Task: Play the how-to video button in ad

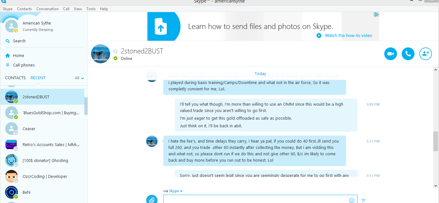Action: [x=319, y=35]
